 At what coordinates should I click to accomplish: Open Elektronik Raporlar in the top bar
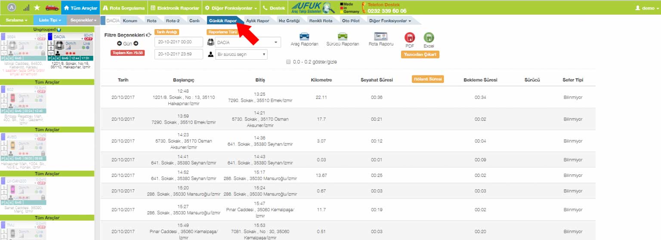(174, 8)
